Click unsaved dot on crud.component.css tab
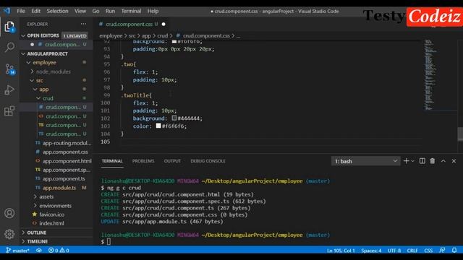 click(x=163, y=24)
